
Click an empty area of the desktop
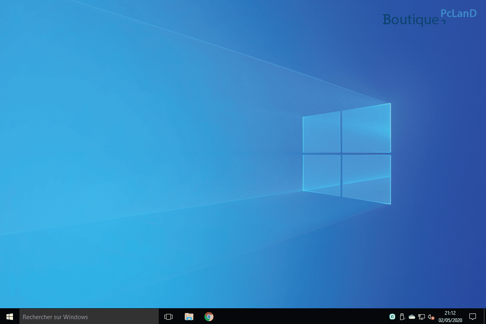point(122,162)
